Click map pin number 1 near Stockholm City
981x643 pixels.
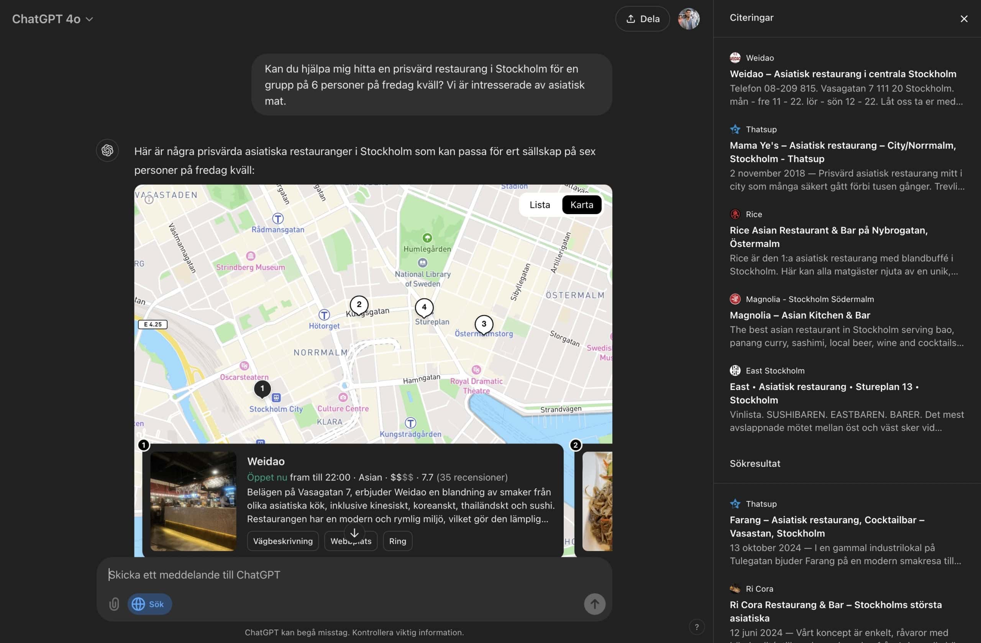pos(262,389)
